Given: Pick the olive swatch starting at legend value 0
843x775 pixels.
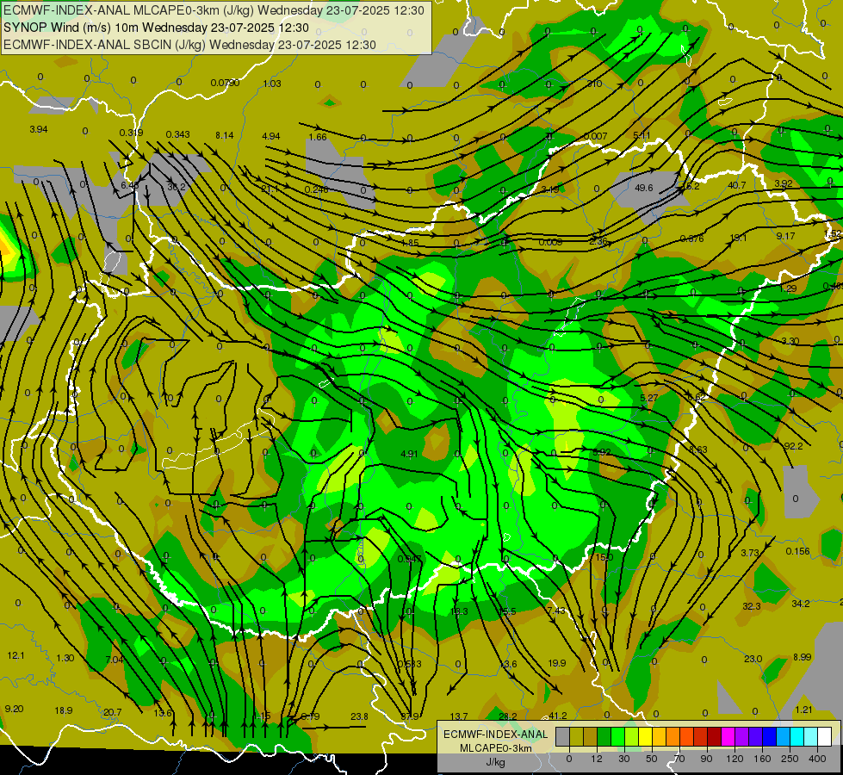Looking at the screenshot, I should [576, 736].
